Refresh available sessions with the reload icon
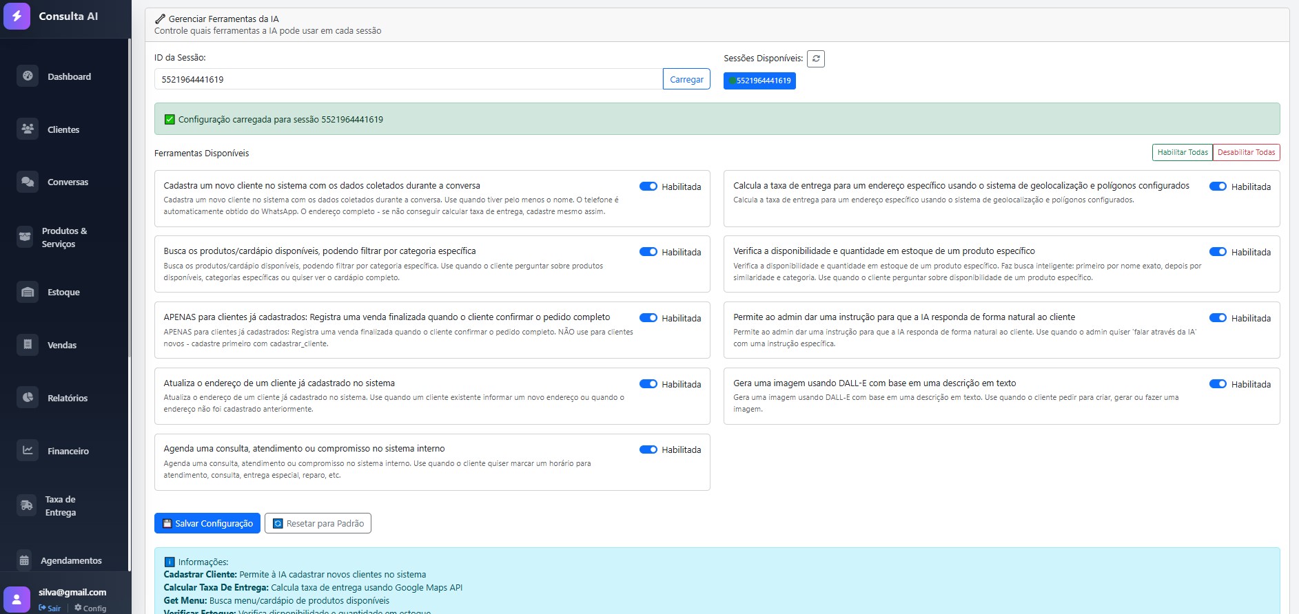The height and width of the screenshot is (614, 1299). 816,59
